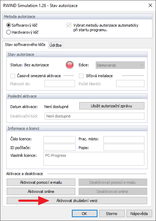The image size is (156, 221).
Task: Enable the Síťová instalace checkbox
Action: (x=81, y=76)
